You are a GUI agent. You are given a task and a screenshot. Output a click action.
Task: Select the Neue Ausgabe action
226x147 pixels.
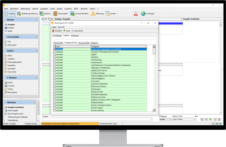[12, 111]
